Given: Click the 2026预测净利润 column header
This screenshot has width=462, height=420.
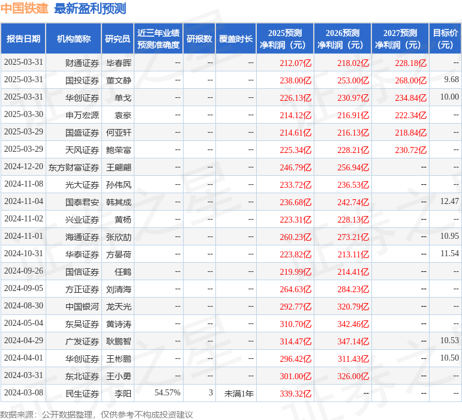Looking at the screenshot, I should (343, 38).
